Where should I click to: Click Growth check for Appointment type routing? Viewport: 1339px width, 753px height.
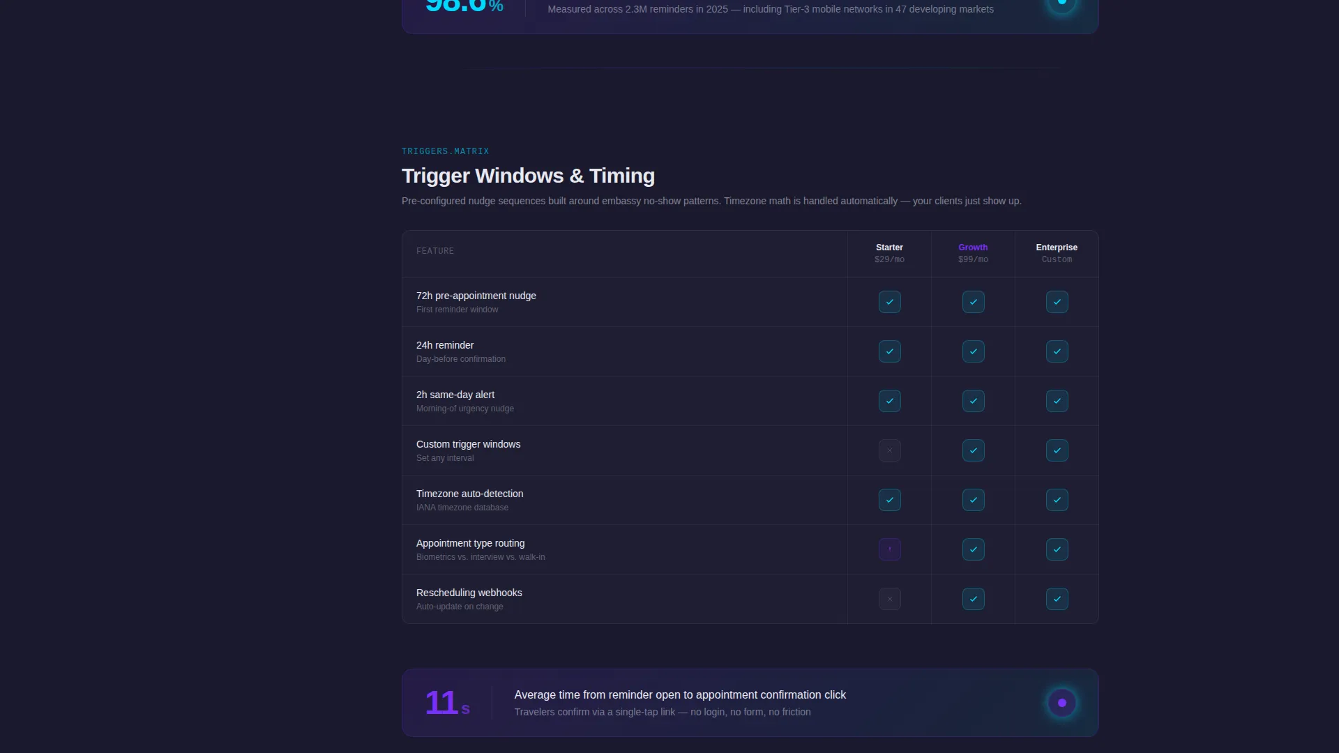click(973, 549)
